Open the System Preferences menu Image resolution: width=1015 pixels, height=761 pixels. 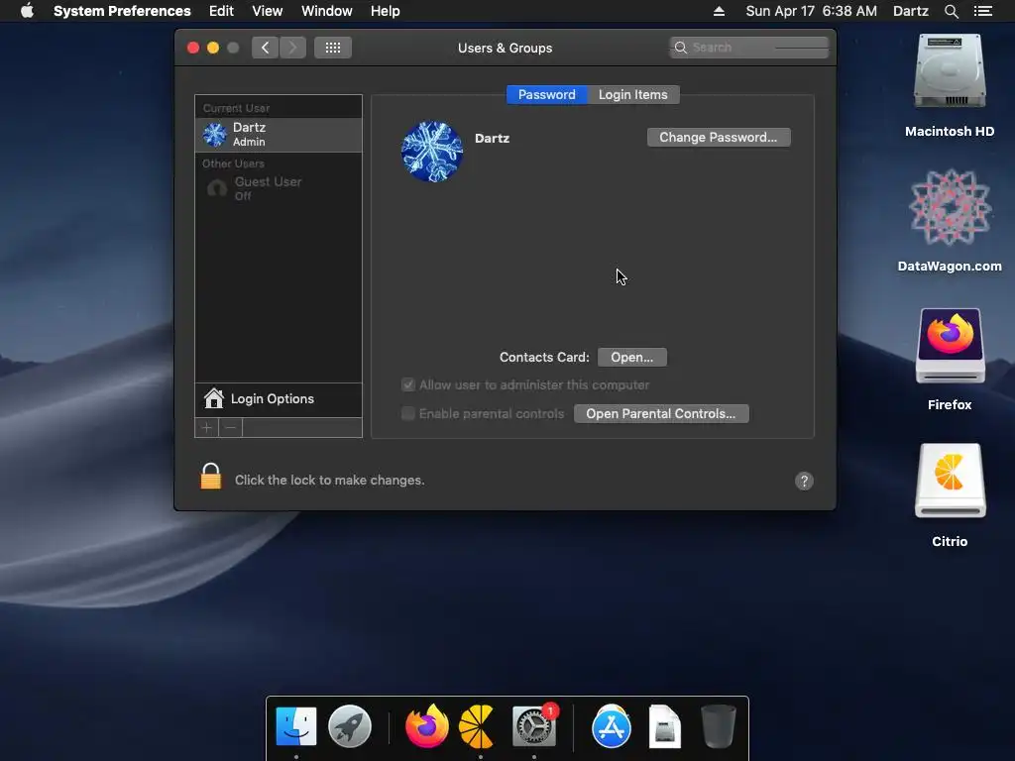(122, 11)
